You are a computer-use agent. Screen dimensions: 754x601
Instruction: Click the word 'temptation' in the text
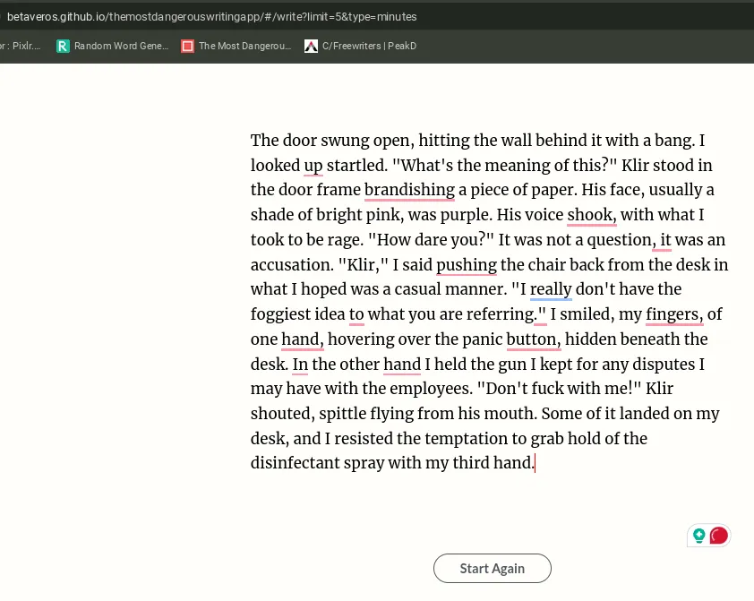pos(466,439)
